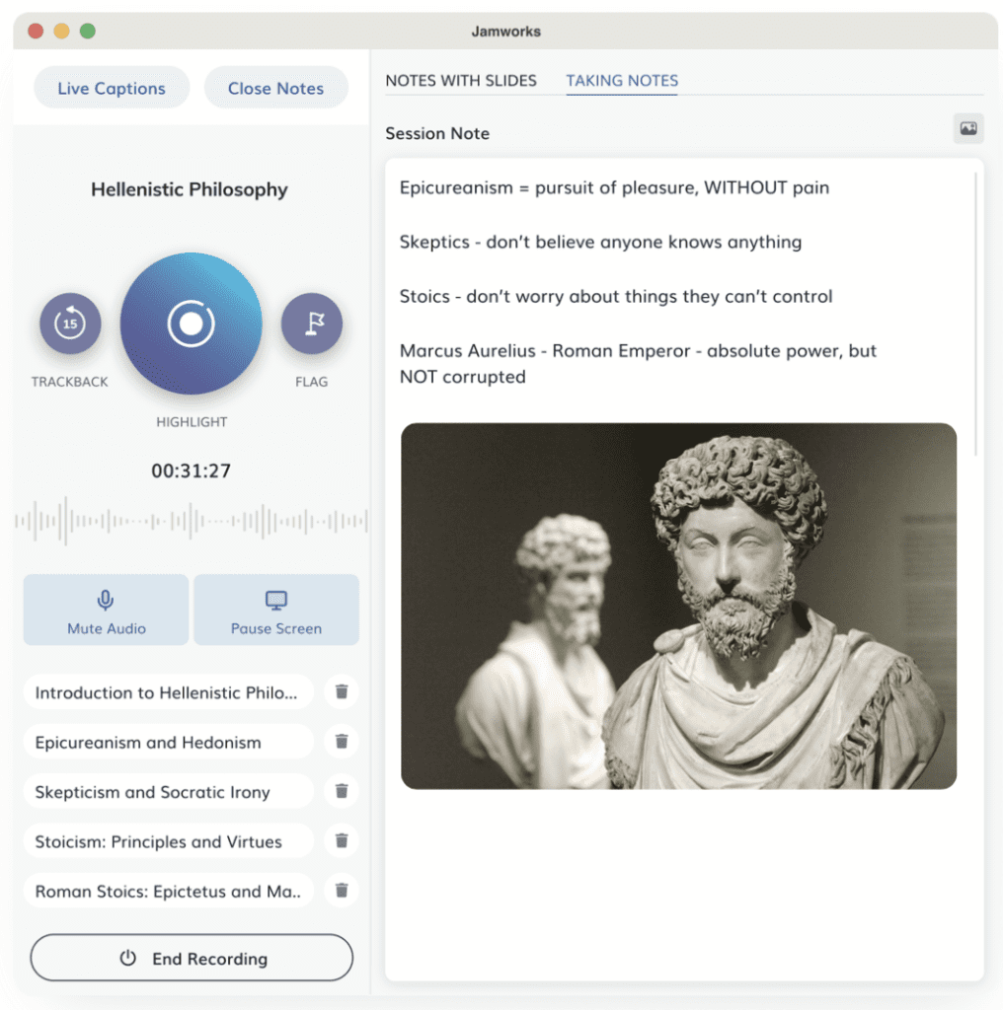Close the notes panel via Close Notes
The width and height of the screenshot is (1003, 1010).
(275, 88)
